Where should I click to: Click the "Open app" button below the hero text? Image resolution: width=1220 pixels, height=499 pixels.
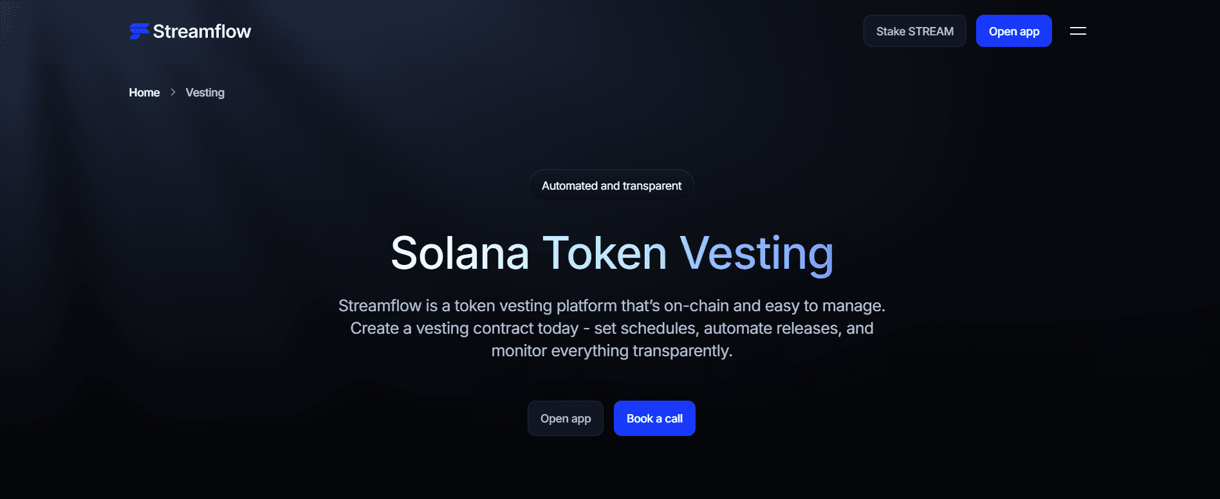[x=565, y=418]
